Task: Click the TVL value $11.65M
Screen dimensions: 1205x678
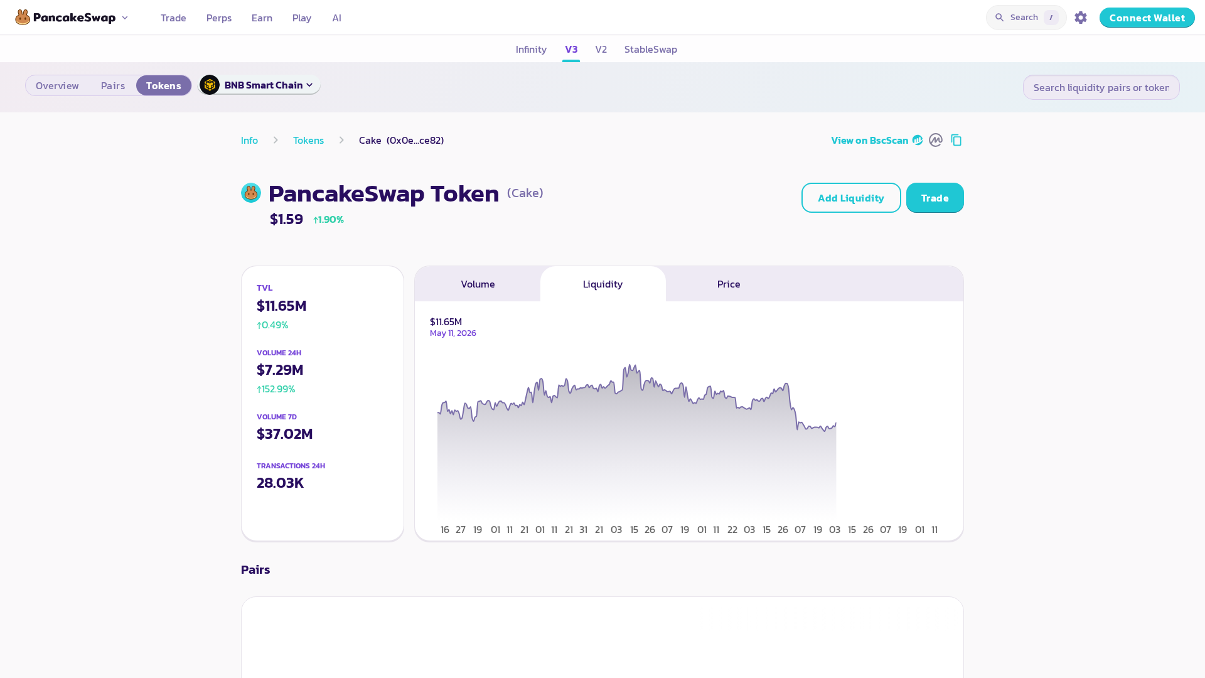Action: click(282, 306)
